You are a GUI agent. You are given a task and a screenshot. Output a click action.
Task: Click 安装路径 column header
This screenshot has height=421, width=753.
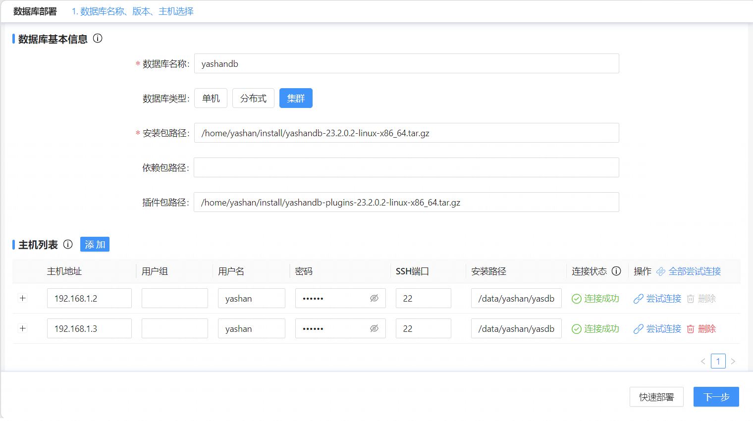click(x=488, y=271)
